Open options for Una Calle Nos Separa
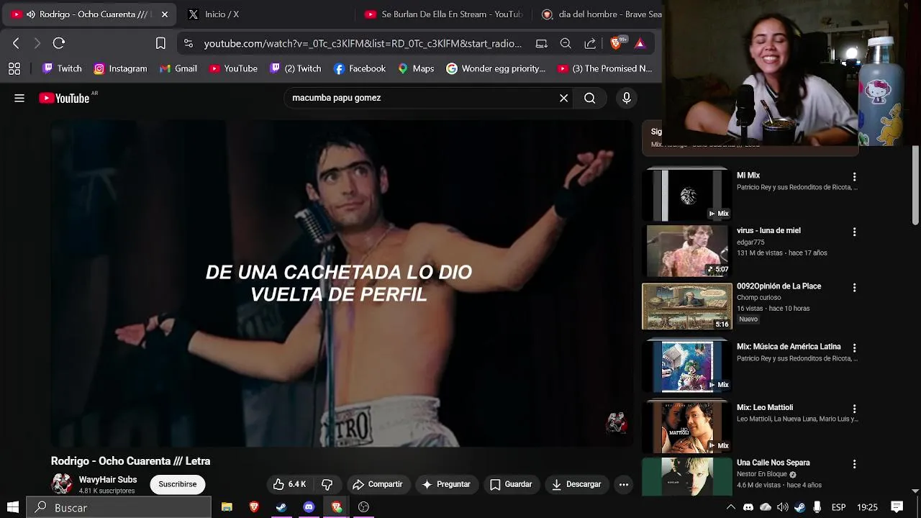This screenshot has width=921, height=518. pos(854,464)
